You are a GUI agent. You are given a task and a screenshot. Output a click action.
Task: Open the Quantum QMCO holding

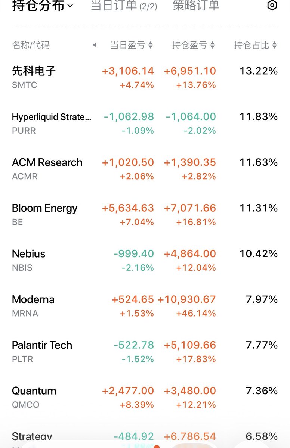(145, 397)
